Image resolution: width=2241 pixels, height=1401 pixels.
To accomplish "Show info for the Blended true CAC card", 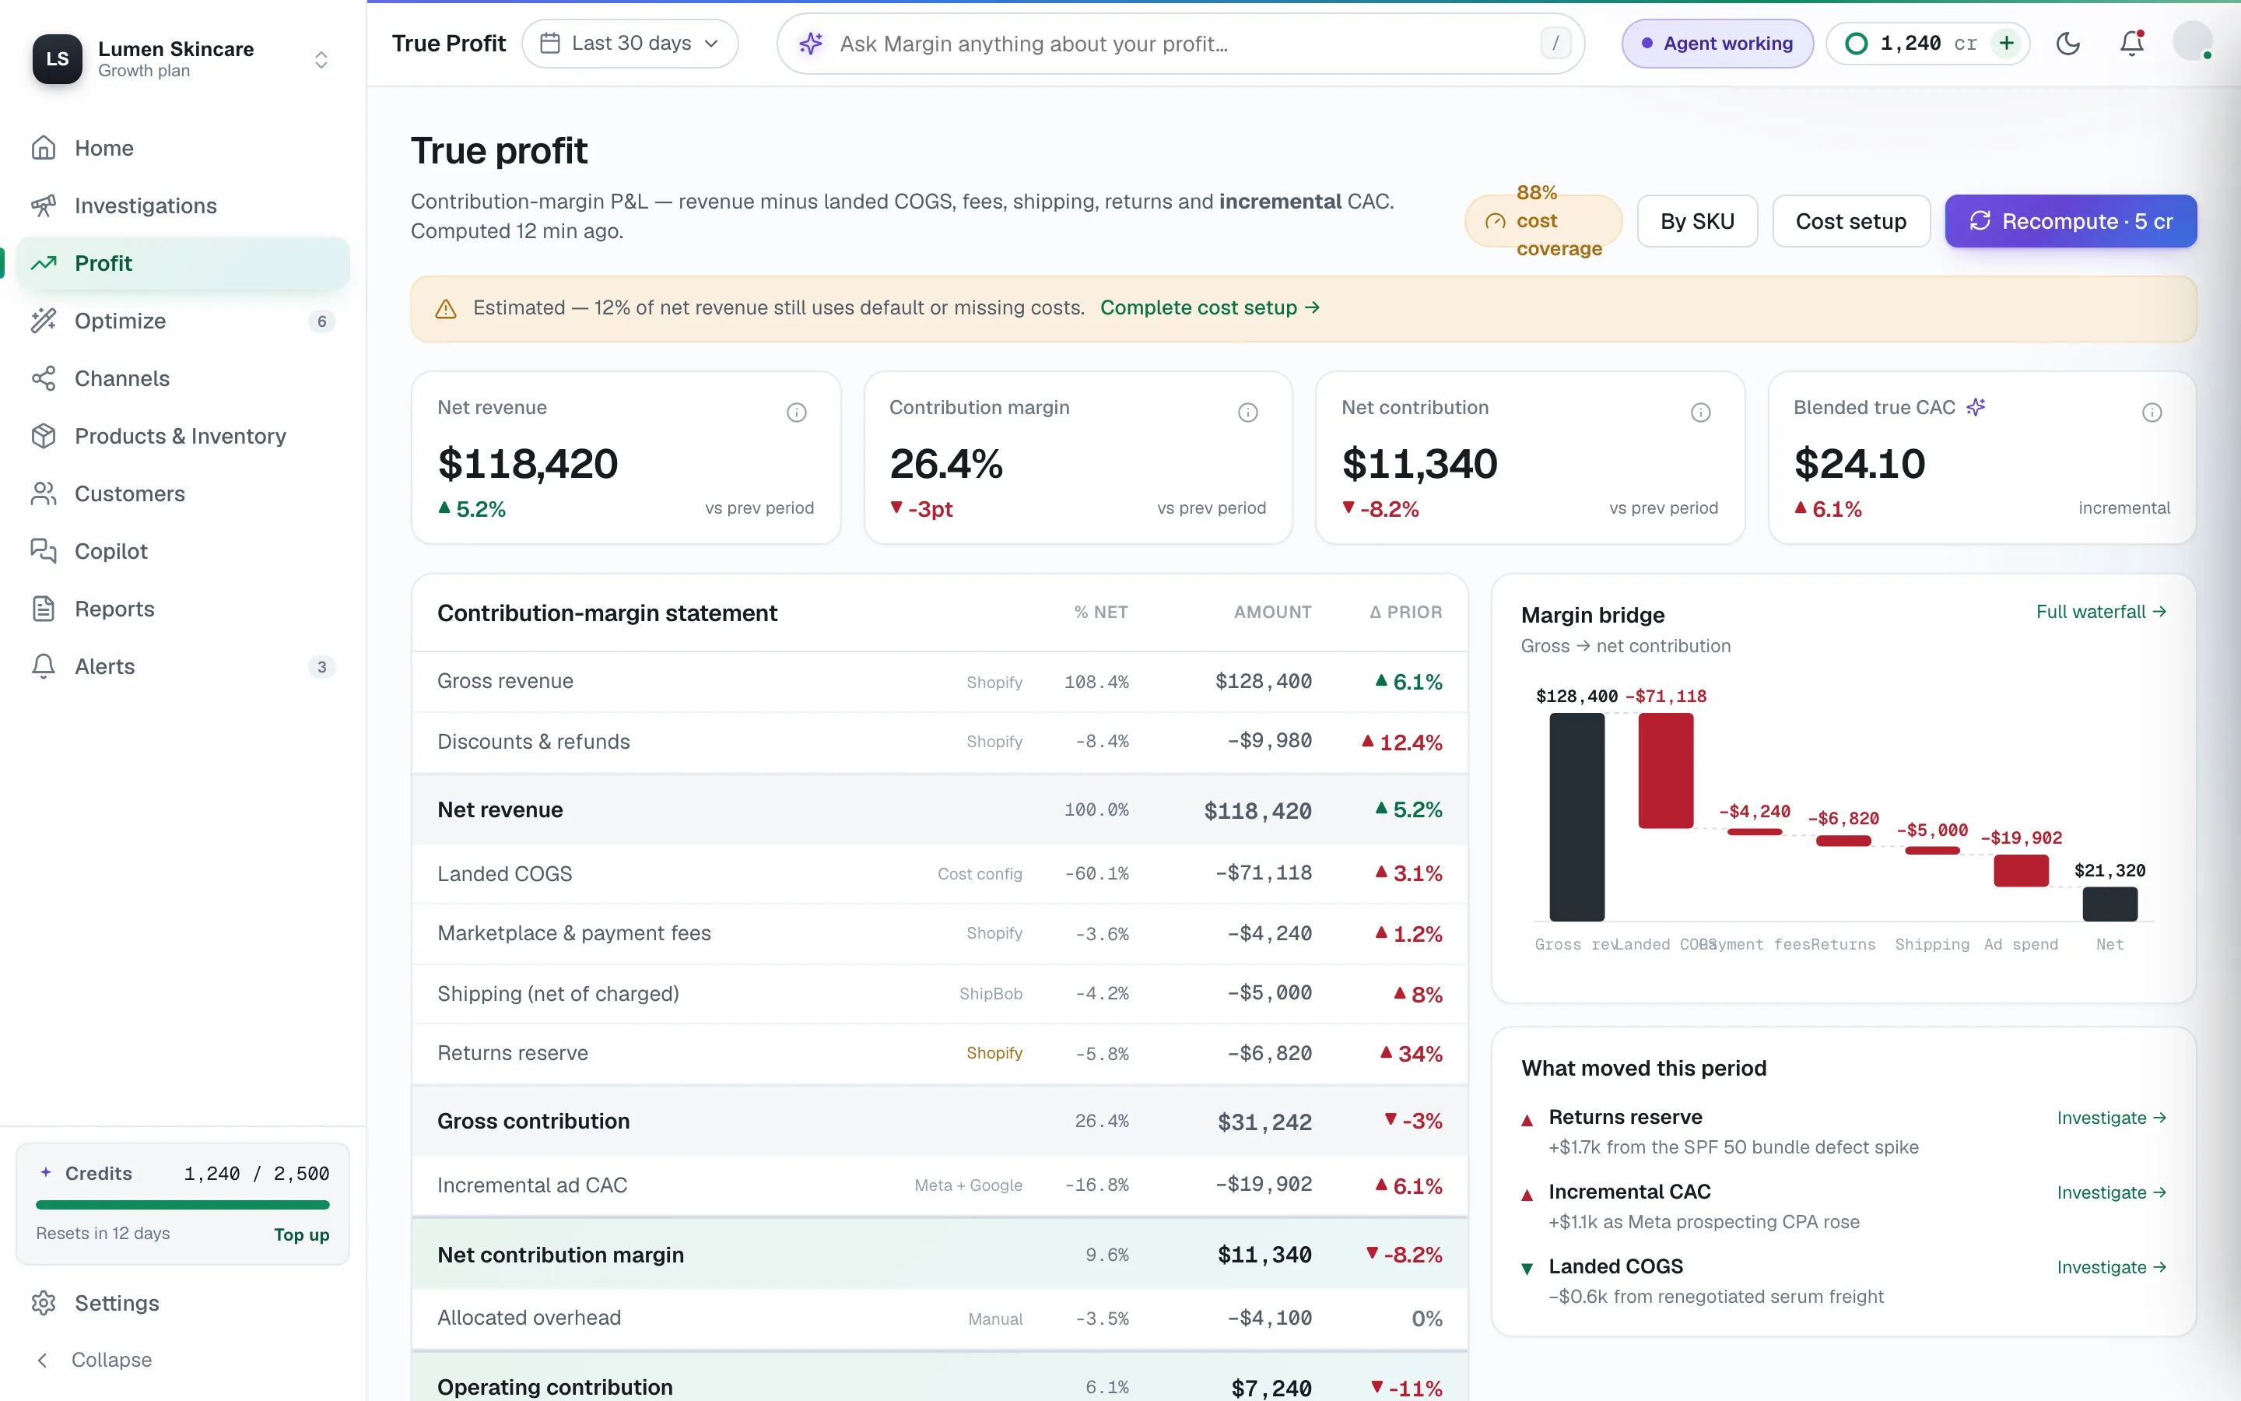I will coord(2152,413).
